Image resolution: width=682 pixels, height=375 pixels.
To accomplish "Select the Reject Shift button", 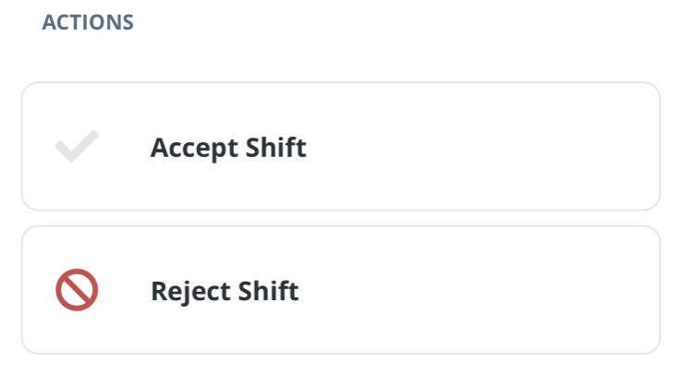I will 341,290.
